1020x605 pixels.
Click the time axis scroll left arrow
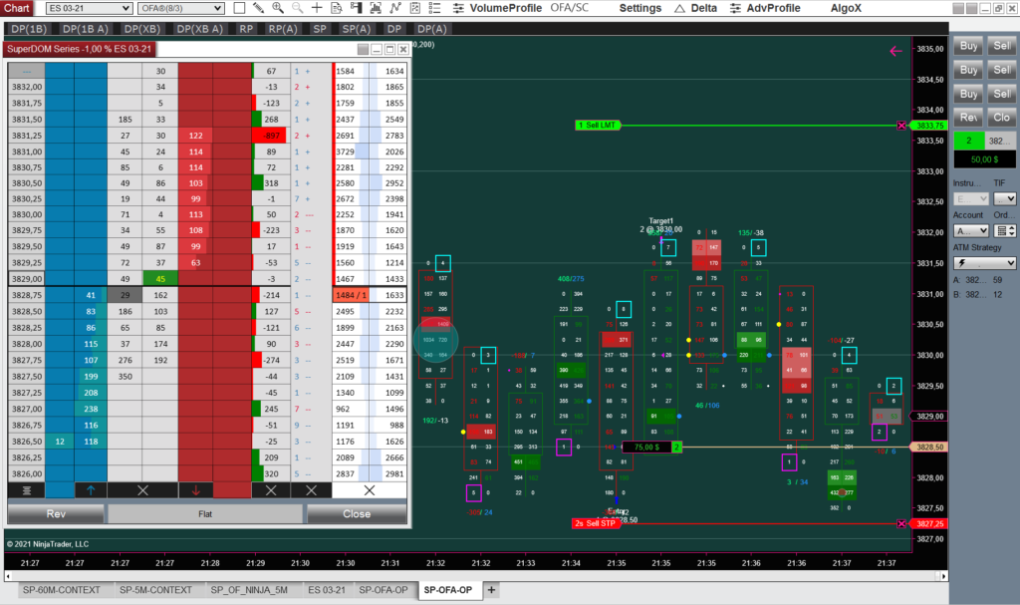point(8,576)
